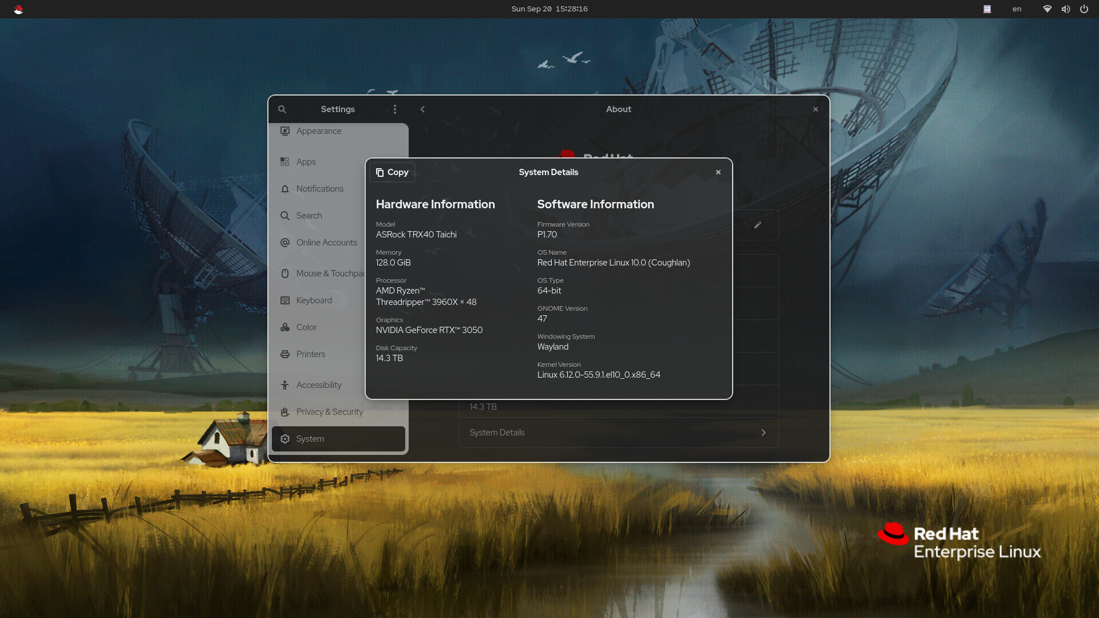
Task: Click the Red Hat Activities icon
Action: 18,9
